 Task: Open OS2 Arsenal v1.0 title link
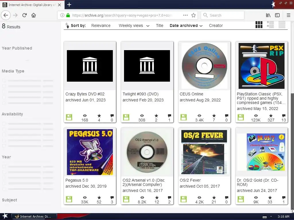144,182
